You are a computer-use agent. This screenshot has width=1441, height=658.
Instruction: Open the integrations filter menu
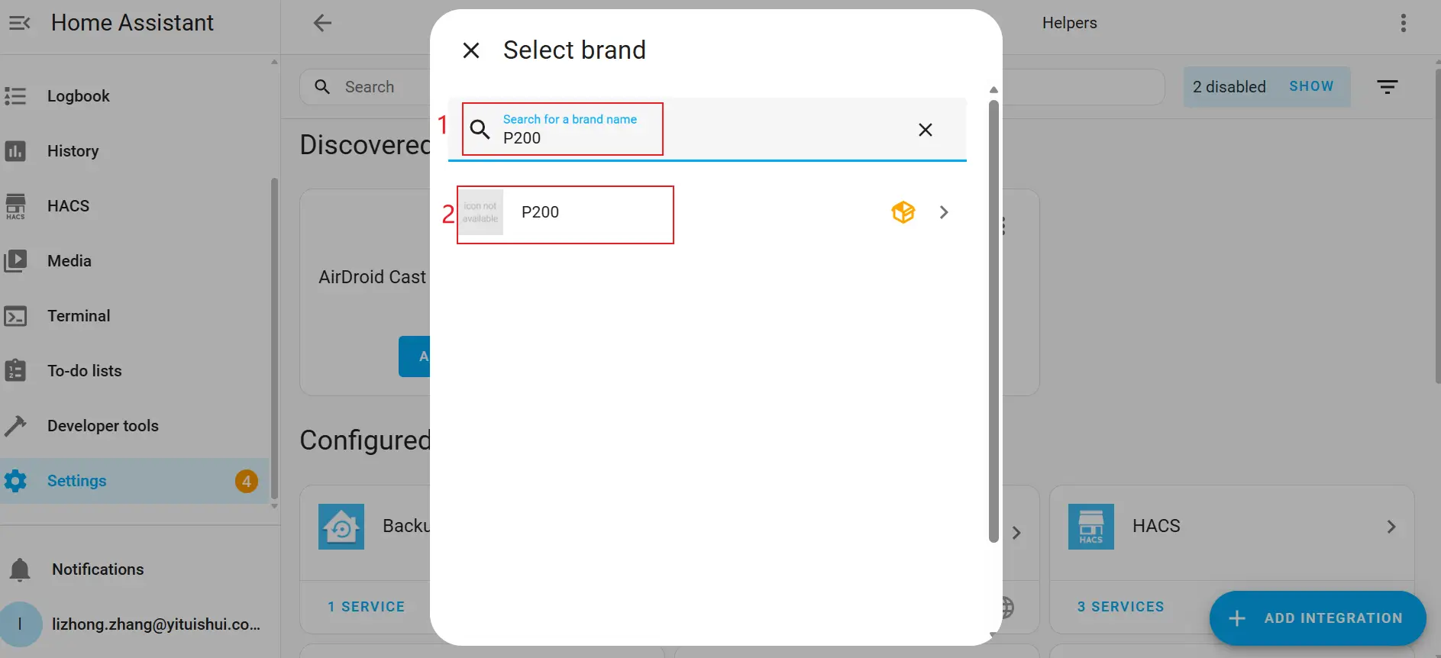1387,87
